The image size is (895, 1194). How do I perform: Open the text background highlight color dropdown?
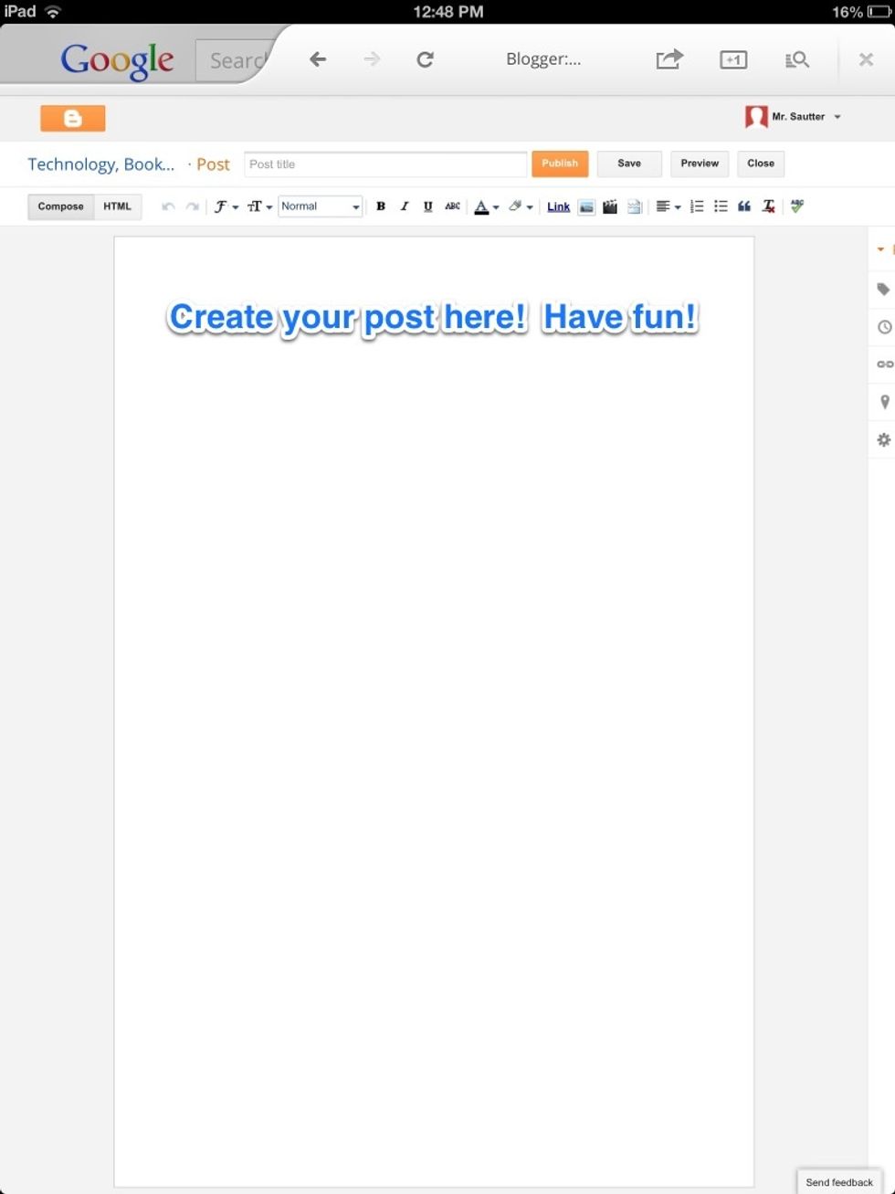521,206
